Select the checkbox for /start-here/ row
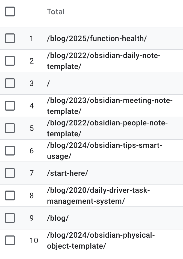Image resolution: width=183 pixels, height=259 pixels. [10, 173]
